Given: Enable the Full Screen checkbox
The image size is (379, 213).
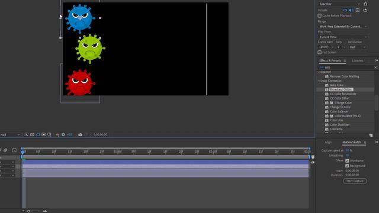Looking at the screenshot, I should pyautogui.click(x=320, y=53).
